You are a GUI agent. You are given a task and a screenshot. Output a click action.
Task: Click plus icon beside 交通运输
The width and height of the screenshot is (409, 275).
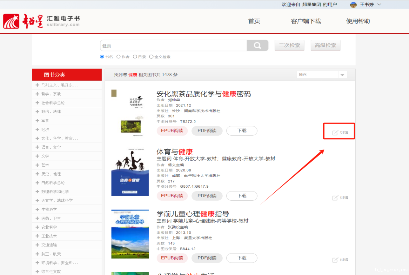click(x=37, y=245)
